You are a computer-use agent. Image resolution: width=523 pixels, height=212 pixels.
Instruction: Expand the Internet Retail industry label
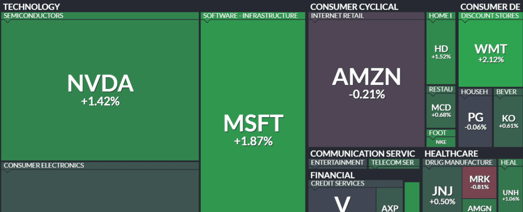pyautogui.click(x=336, y=16)
